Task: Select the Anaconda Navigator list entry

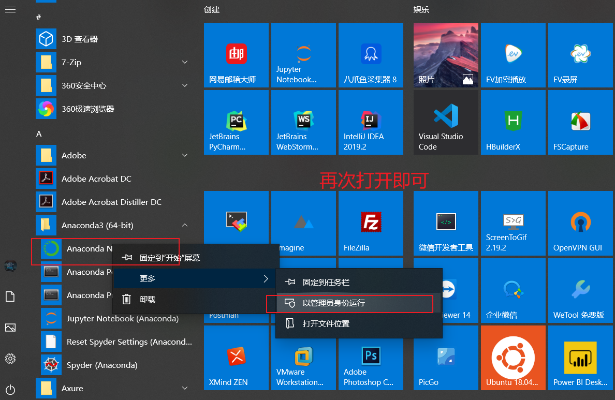Action: click(77, 248)
